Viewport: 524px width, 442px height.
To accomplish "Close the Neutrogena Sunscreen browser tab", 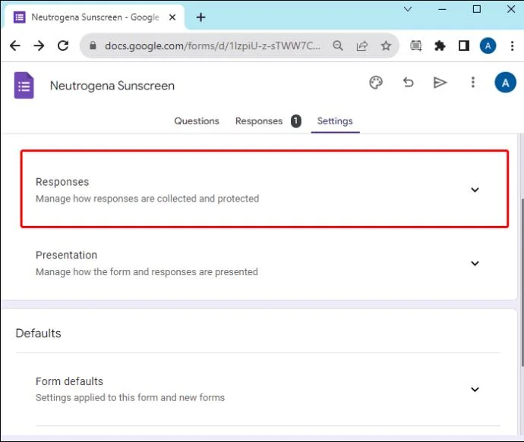I will pos(172,17).
